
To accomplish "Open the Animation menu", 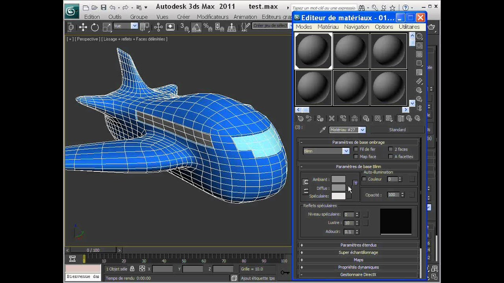I will (245, 17).
